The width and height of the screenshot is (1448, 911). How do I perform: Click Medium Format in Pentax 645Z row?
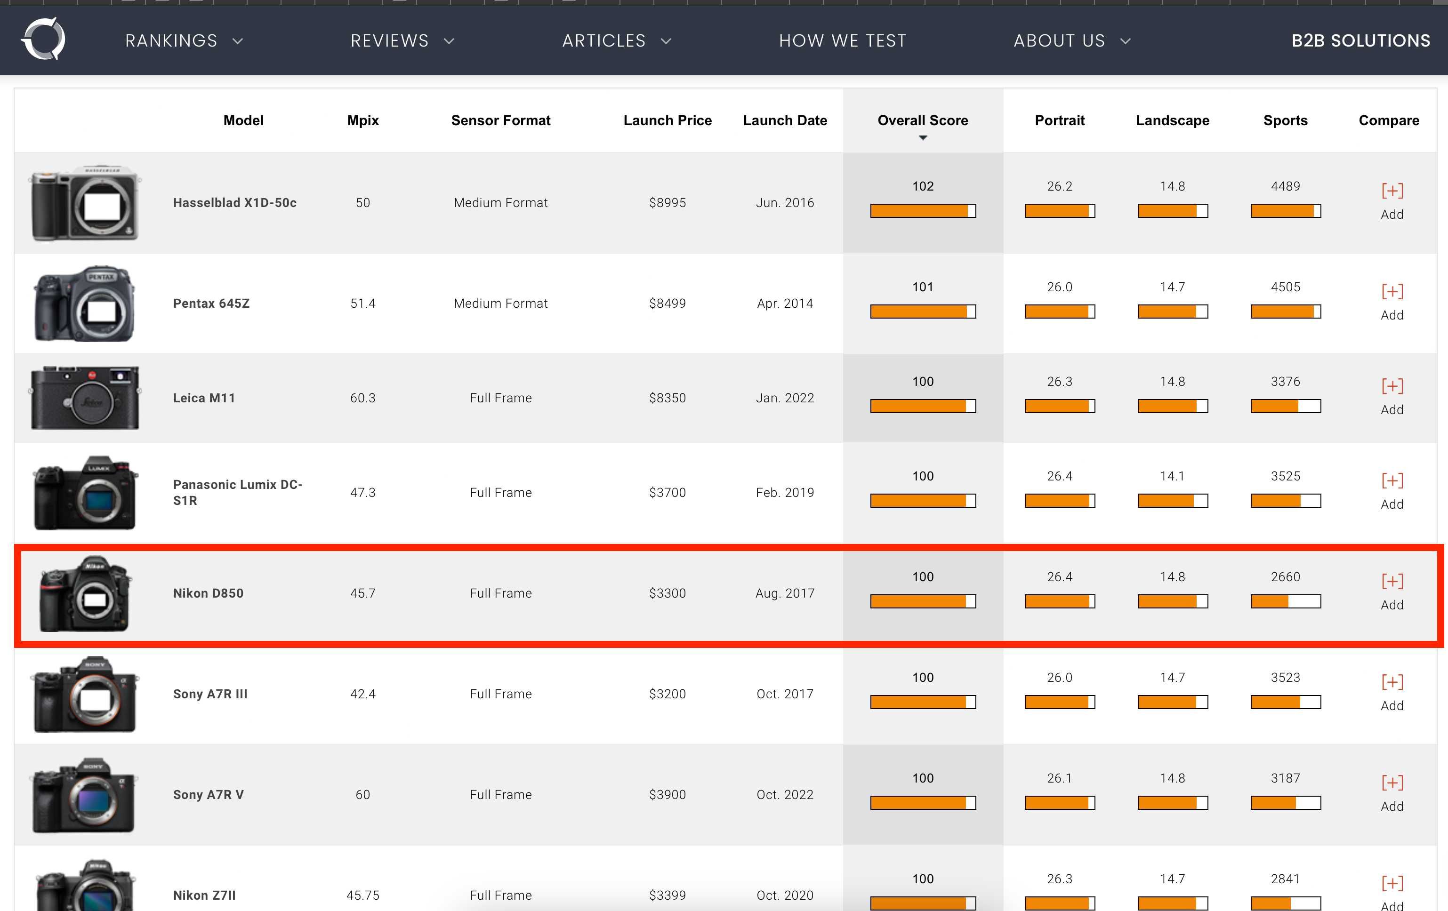click(500, 304)
